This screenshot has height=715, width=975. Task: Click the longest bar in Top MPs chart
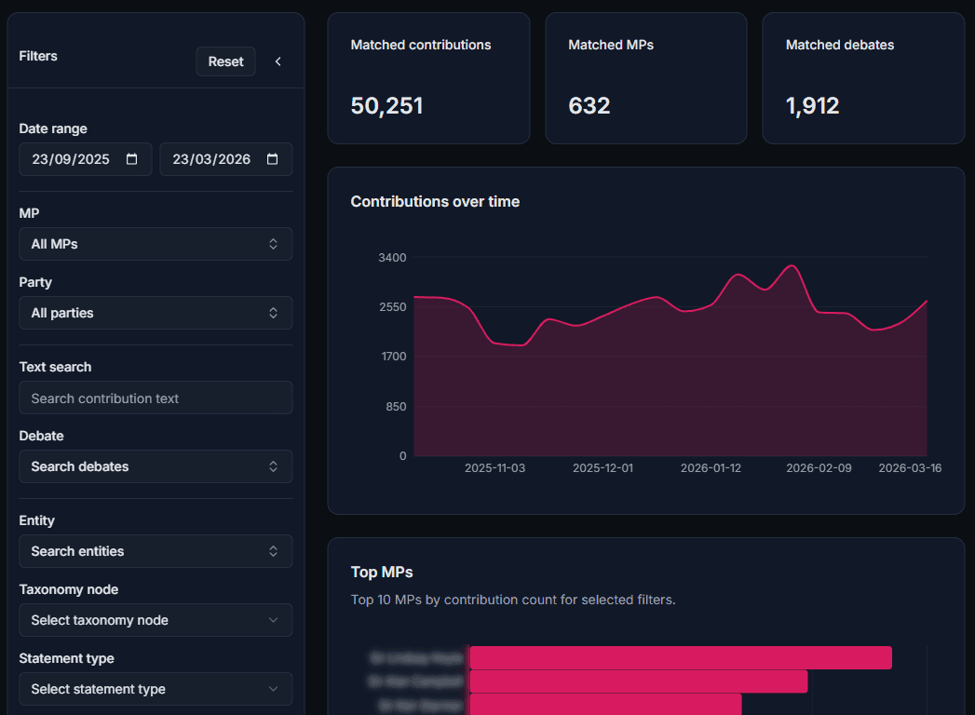pos(681,658)
